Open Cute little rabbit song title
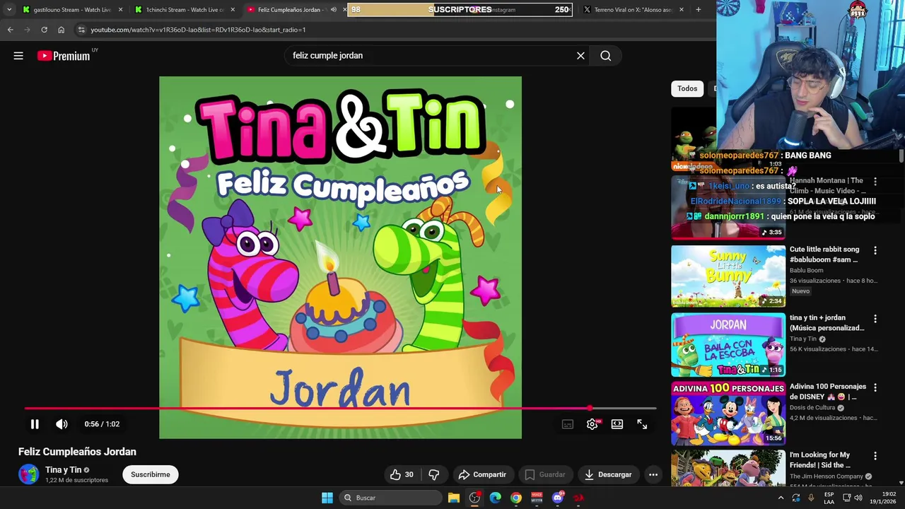The width and height of the screenshot is (905, 509). (824, 255)
